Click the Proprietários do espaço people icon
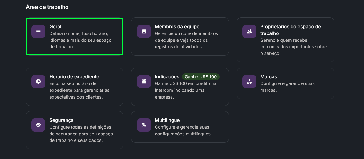 coord(249,32)
